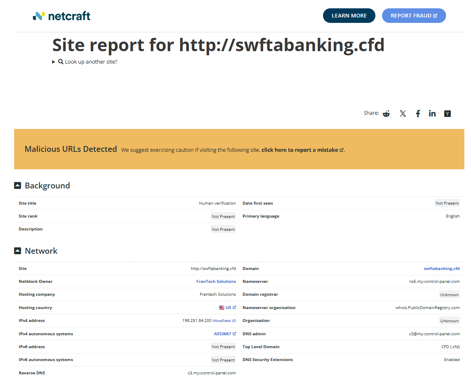Click the REPORT FRAUD button
Viewport: 471px width, 381px height.
[414, 16]
